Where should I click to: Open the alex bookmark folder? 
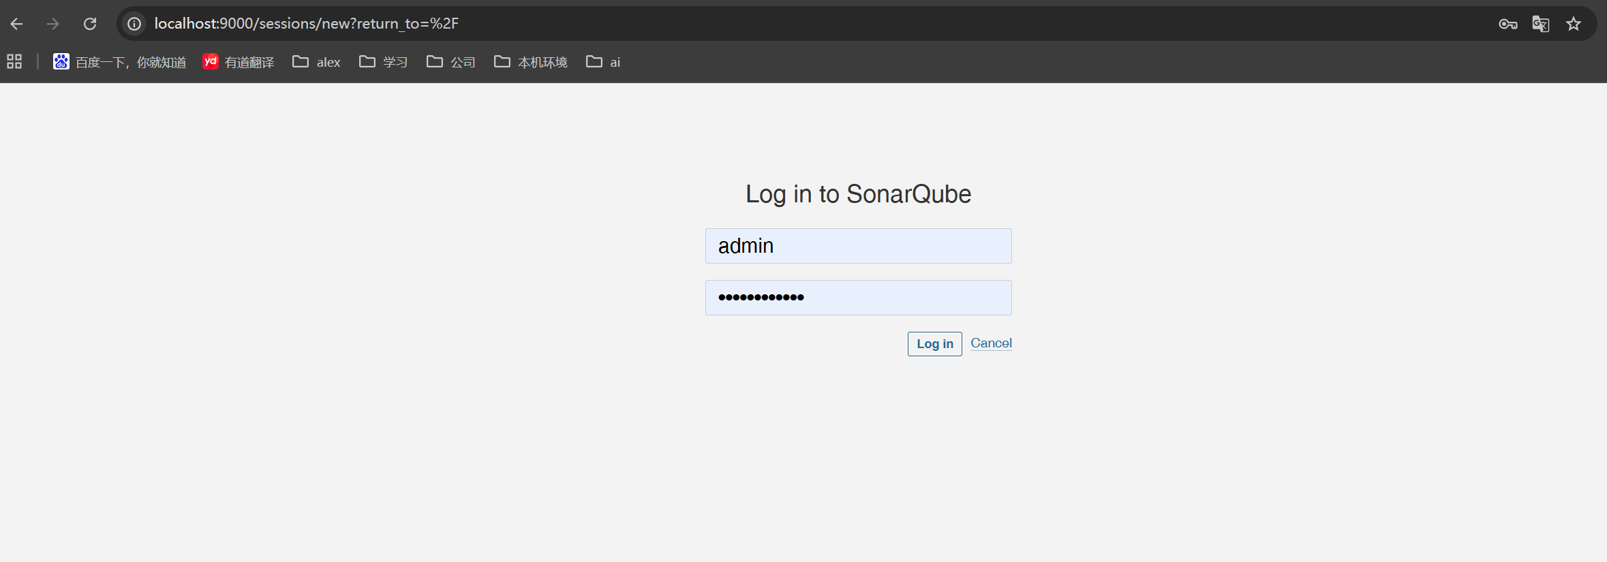(x=316, y=62)
